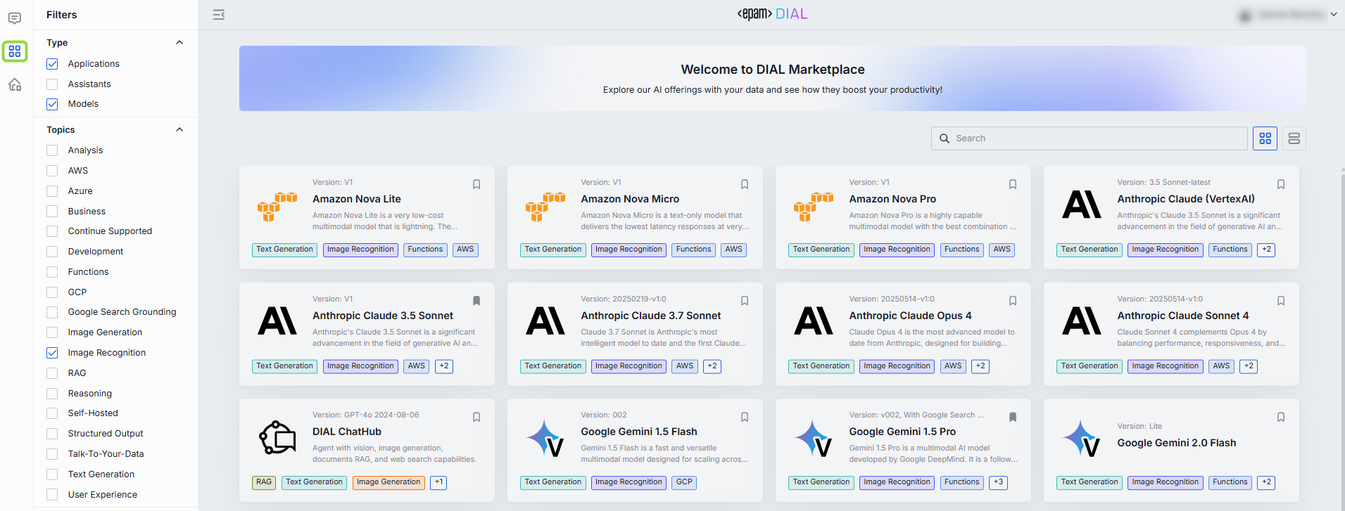1345x511 pixels.
Task: Click AWS tag on Claude Sonnet 4 card
Action: pyautogui.click(x=1222, y=366)
